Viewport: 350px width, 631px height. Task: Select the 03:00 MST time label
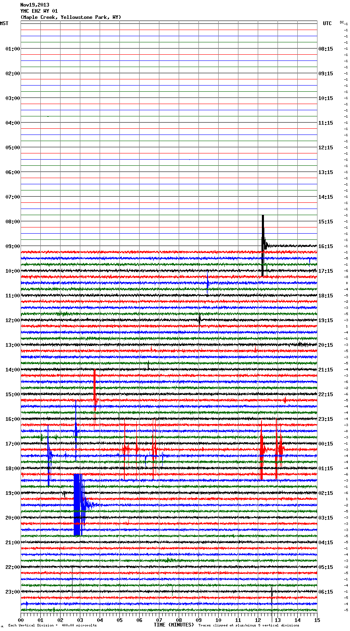pos(13,98)
